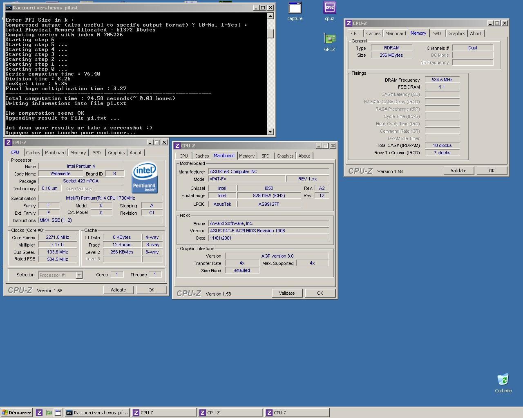Select the About tab in the Memory window
Viewport: 523px width, 418px height.
coord(476,33)
